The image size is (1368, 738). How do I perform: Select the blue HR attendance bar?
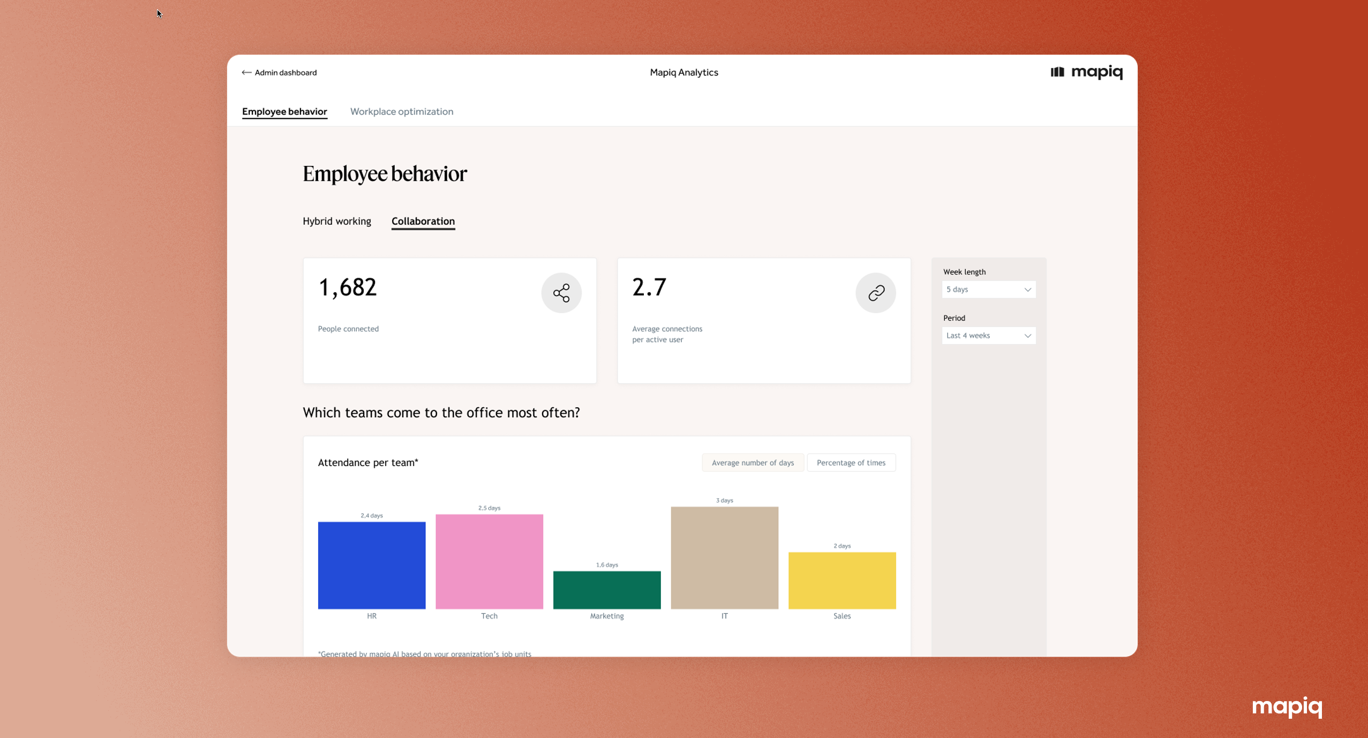[371, 565]
